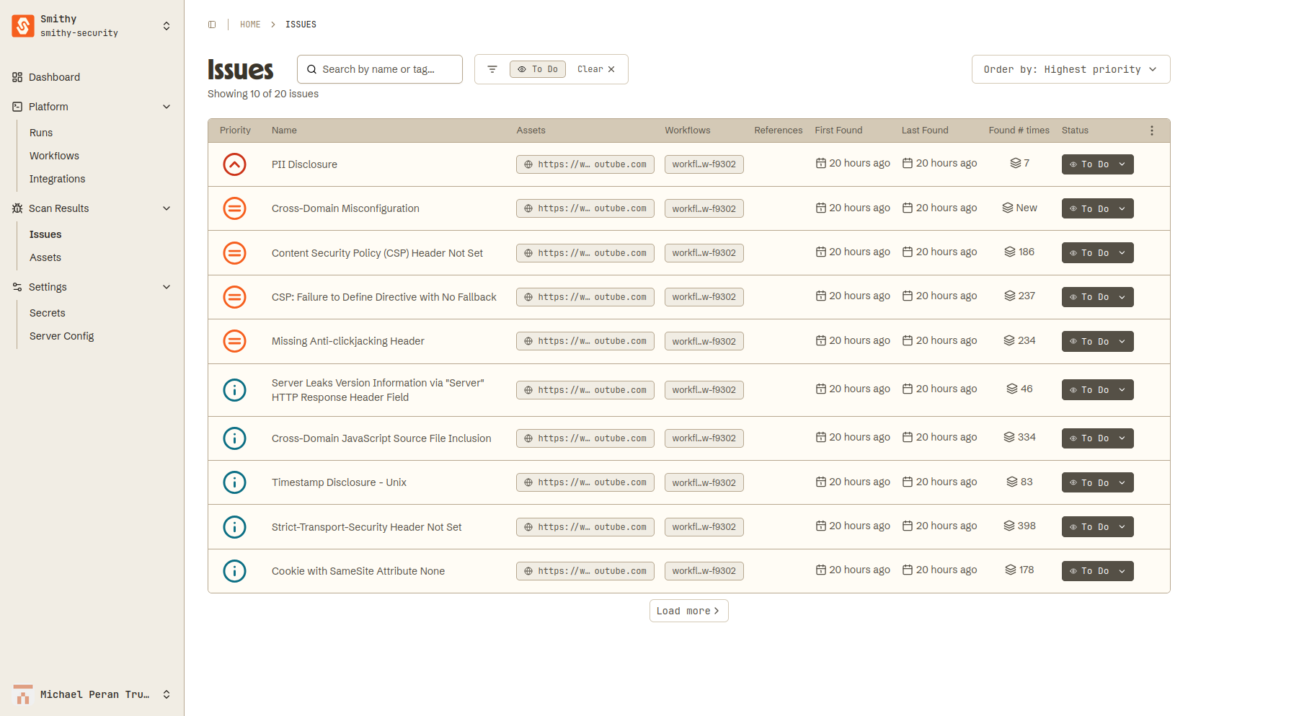Remove the To Do filter chip

tap(538, 69)
